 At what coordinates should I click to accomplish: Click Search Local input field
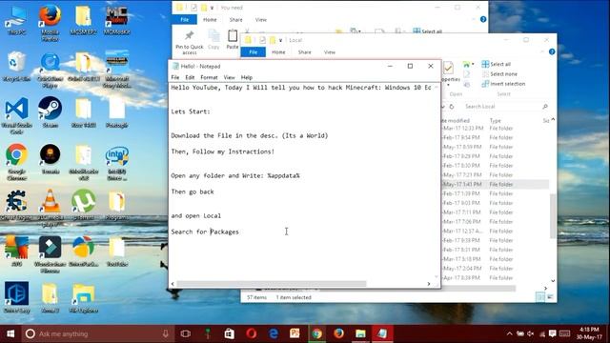tap(506, 106)
